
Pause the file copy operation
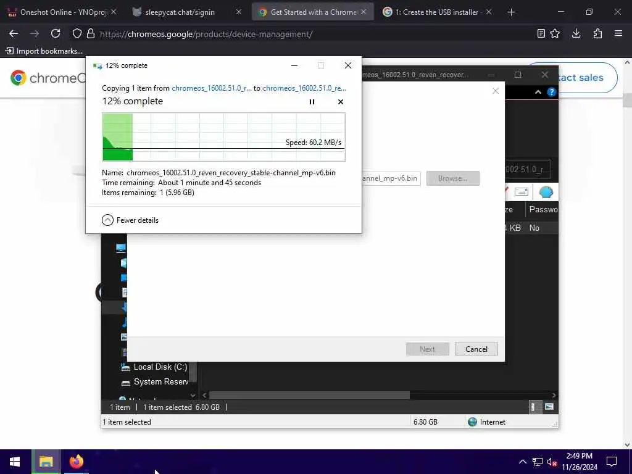(x=312, y=102)
